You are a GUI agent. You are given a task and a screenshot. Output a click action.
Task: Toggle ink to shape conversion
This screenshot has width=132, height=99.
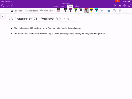coord(114,11)
